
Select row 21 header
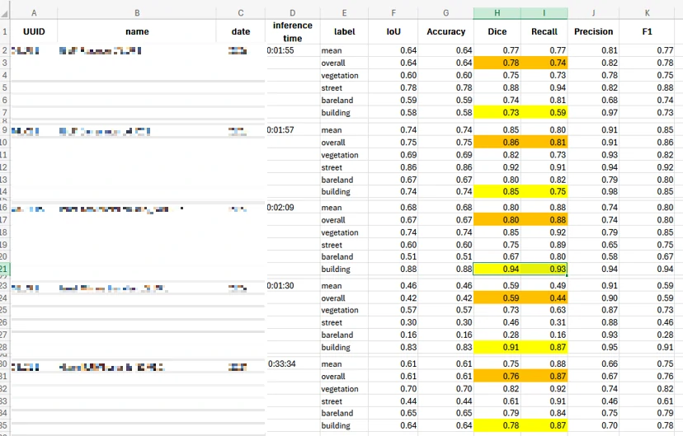[x=4, y=269]
